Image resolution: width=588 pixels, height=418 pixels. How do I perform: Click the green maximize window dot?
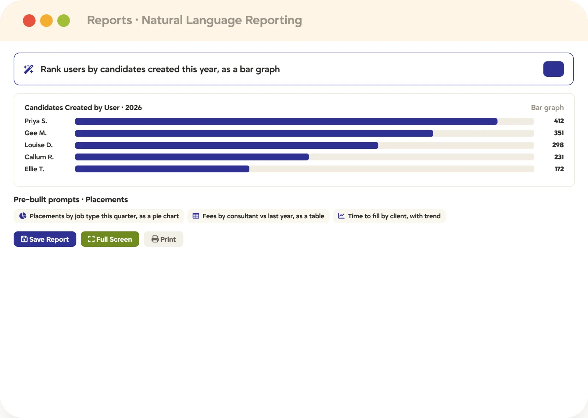tap(64, 21)
